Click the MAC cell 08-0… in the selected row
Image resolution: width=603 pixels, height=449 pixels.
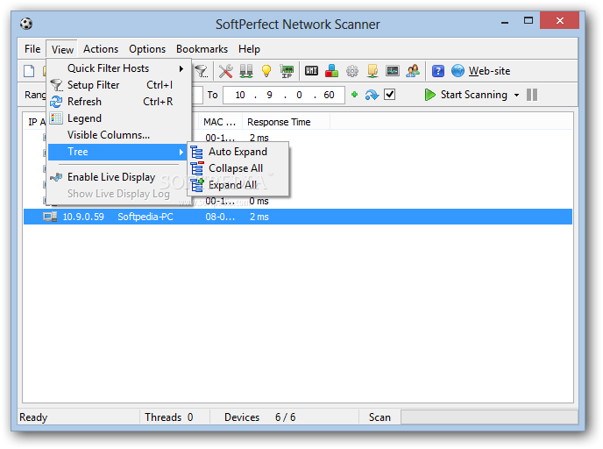(x=220, y=217)
